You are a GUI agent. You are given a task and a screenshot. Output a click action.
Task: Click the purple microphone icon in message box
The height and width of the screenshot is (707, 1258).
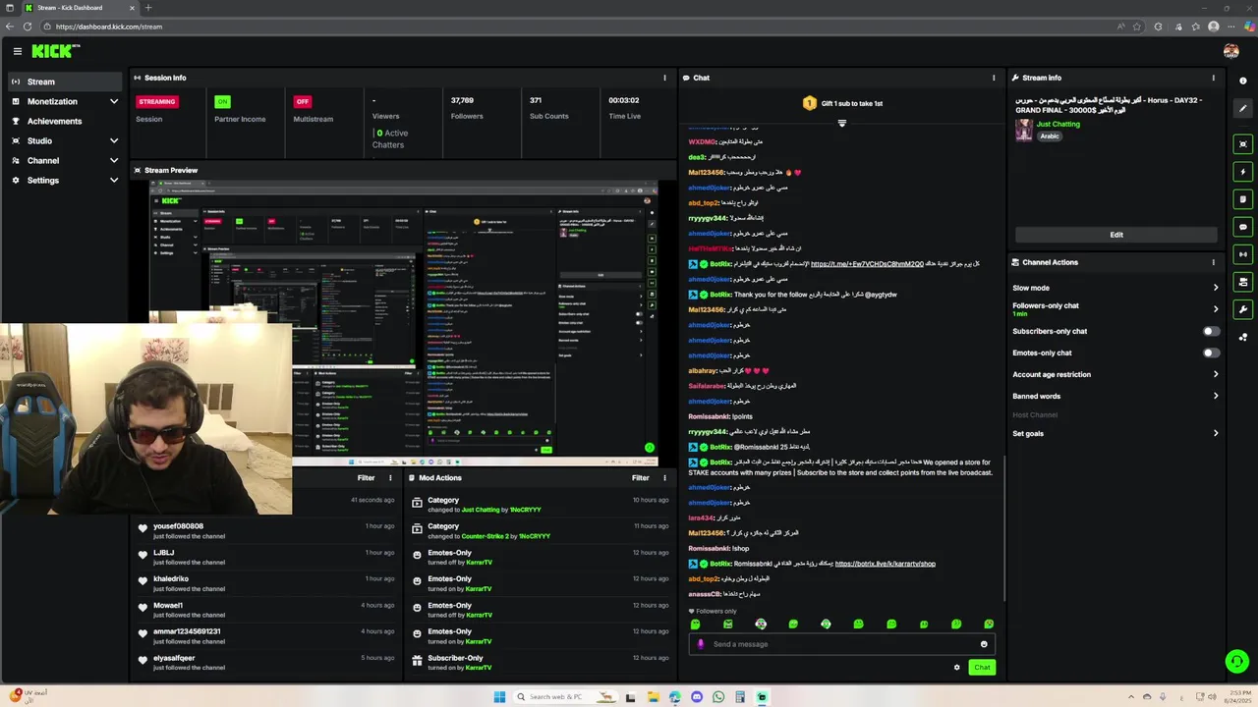point(701,644)
